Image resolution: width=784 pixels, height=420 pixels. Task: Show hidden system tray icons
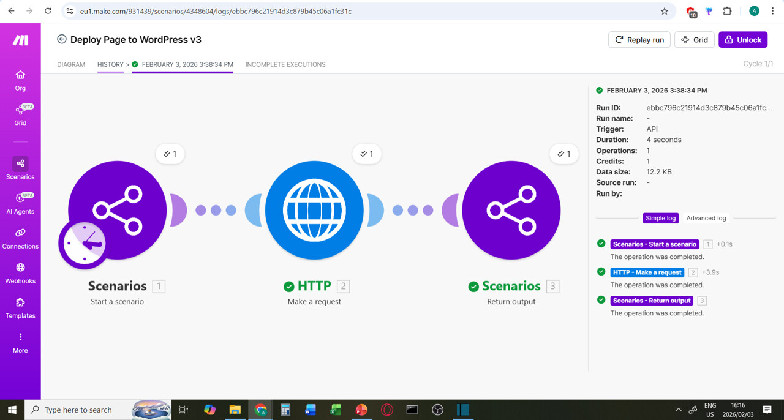(678, 410)
